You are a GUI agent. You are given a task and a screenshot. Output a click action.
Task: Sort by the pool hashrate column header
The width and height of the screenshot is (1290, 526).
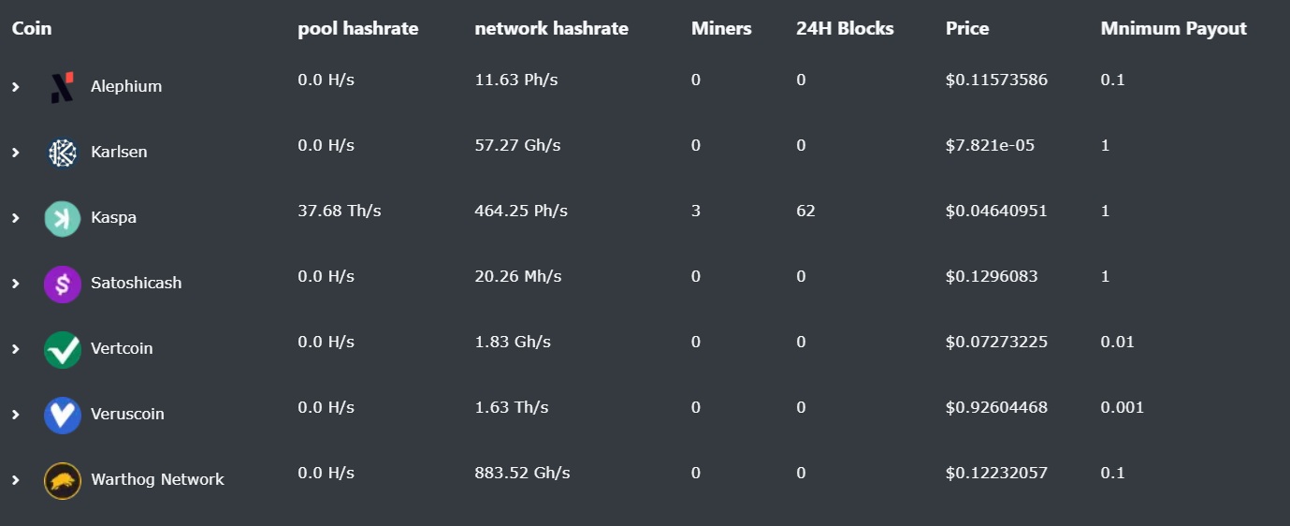pos(357,29)
